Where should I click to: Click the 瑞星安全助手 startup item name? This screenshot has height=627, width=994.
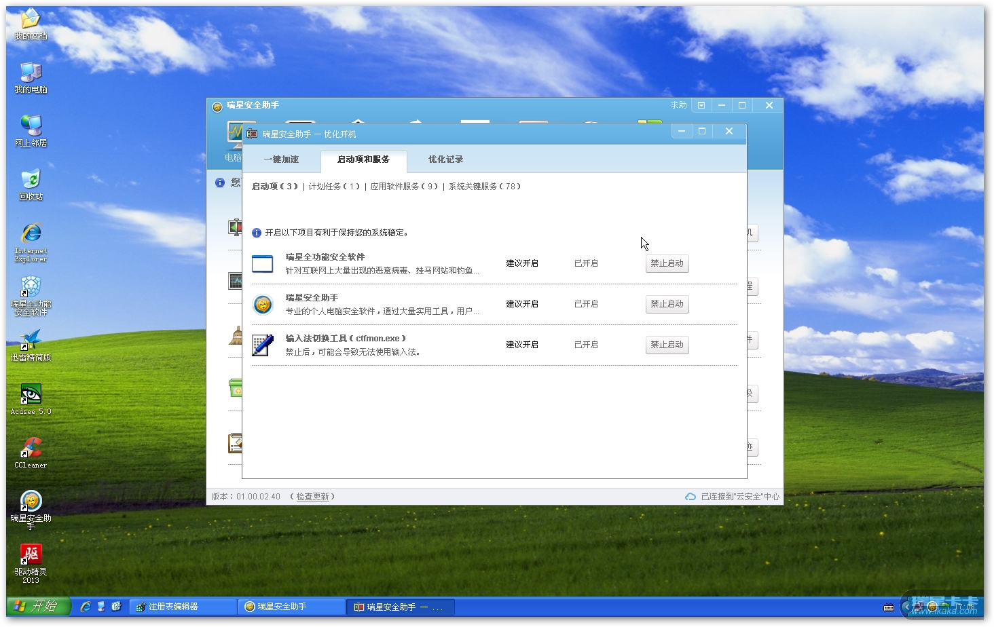point(312,298)
